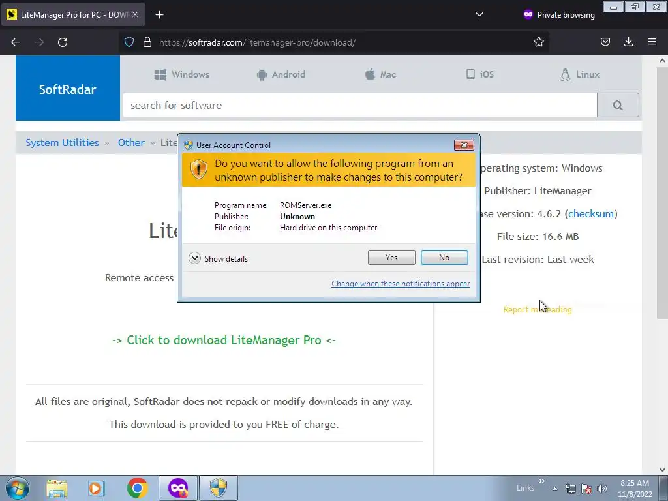The width and height of the screenshot is (668, 501).
Task: Click the Program name value ROMServer.exe
Action: tap(305, 205)
